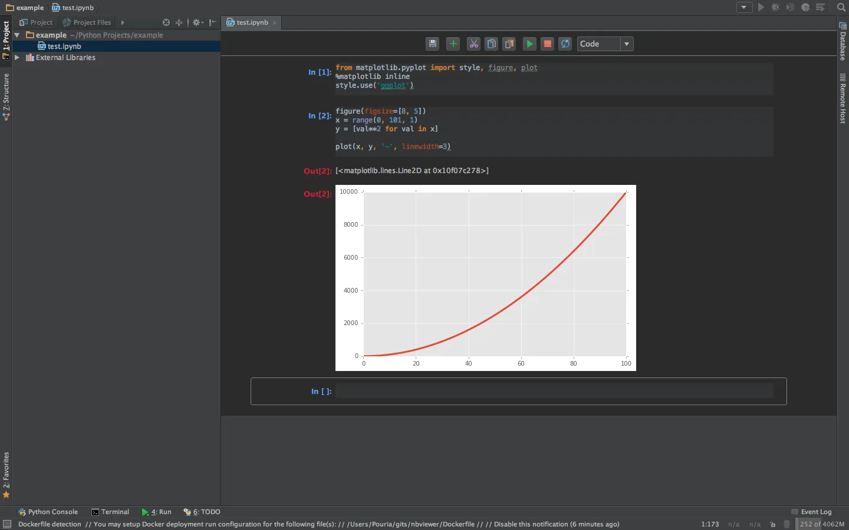Reload the kernel with blue refresh icon
849x530 pixels.
pos(565,44)
